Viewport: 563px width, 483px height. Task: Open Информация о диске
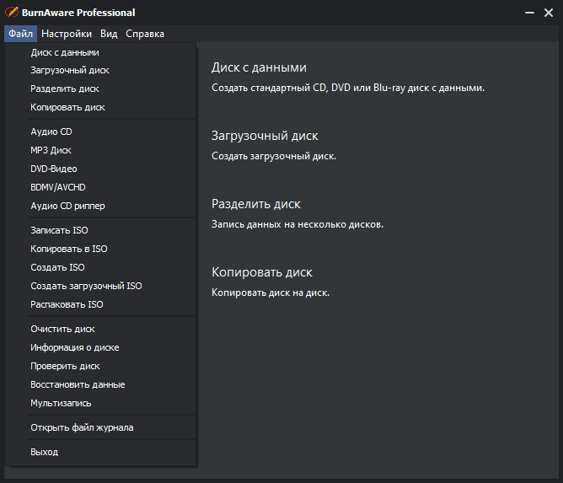74,347
